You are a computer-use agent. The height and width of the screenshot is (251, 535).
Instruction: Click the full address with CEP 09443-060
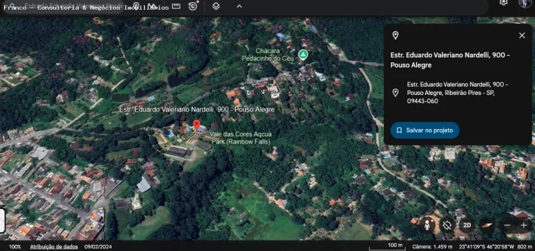point(458,93)
